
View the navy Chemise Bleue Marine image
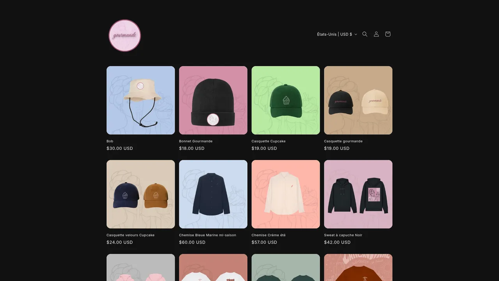click(213, 194)
